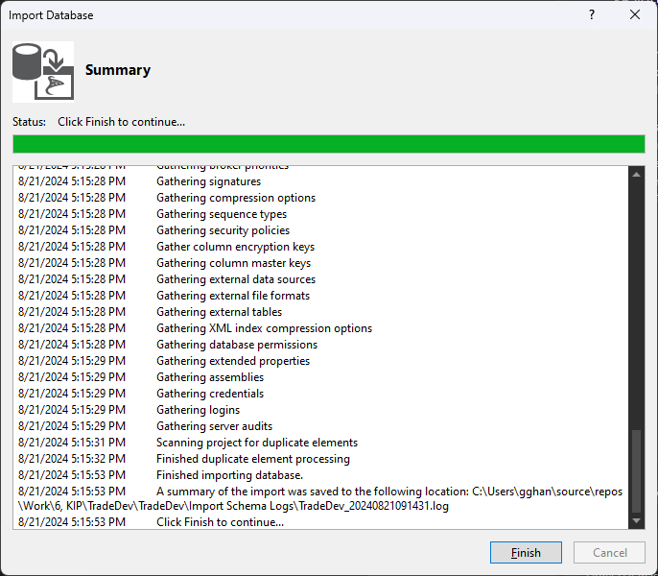The height and width of the screenshot is (576, 658).
Task: Select the "Gathering logins" log entry
Action: pos(198,410)
